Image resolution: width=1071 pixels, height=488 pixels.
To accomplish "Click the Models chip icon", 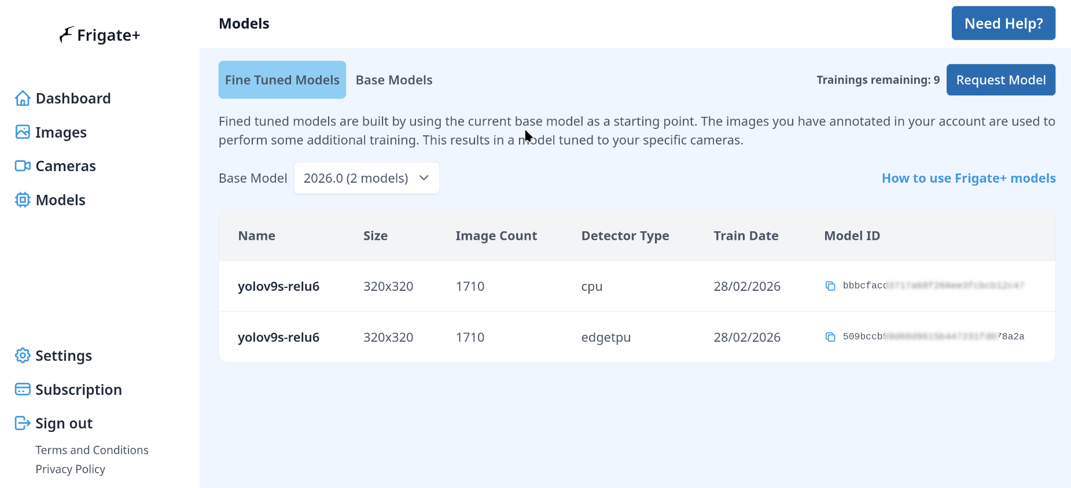I will [23, 200].
